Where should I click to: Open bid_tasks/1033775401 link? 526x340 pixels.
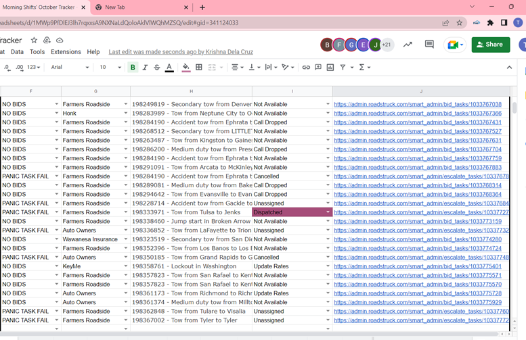[x=418, y=266]
